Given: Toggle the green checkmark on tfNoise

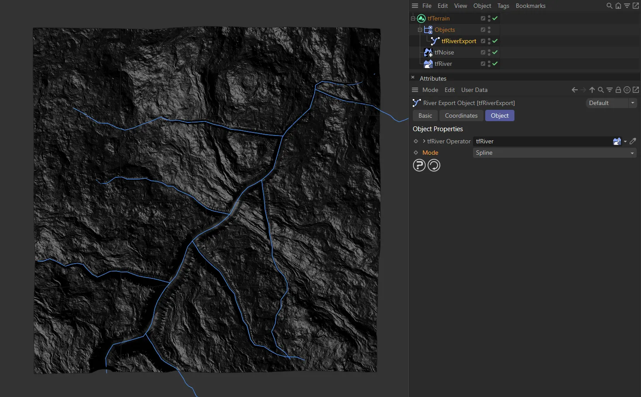Looking at the screenshot, I should (495, 52).
